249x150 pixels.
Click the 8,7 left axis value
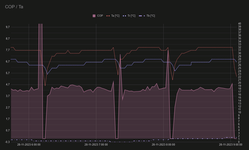[7, 39]
